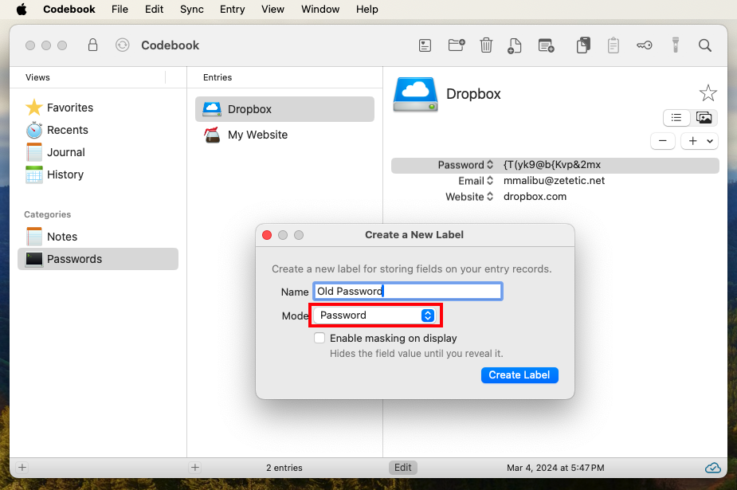Open the View menu
The height and width of the screenshot is (490, 737).
point(272,10)
